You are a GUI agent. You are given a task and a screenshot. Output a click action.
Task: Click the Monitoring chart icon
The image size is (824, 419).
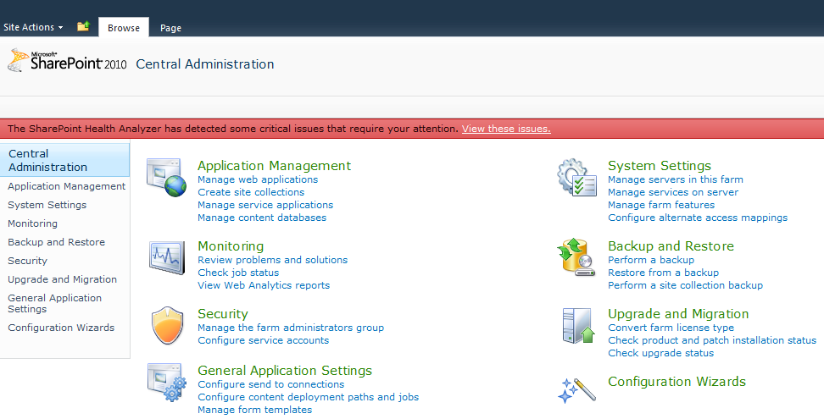pos(165,256)
